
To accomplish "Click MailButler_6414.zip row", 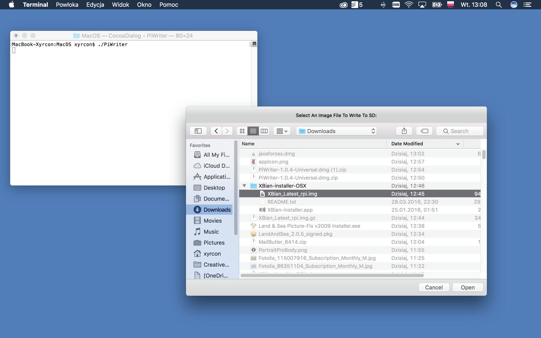I will 360,242.
